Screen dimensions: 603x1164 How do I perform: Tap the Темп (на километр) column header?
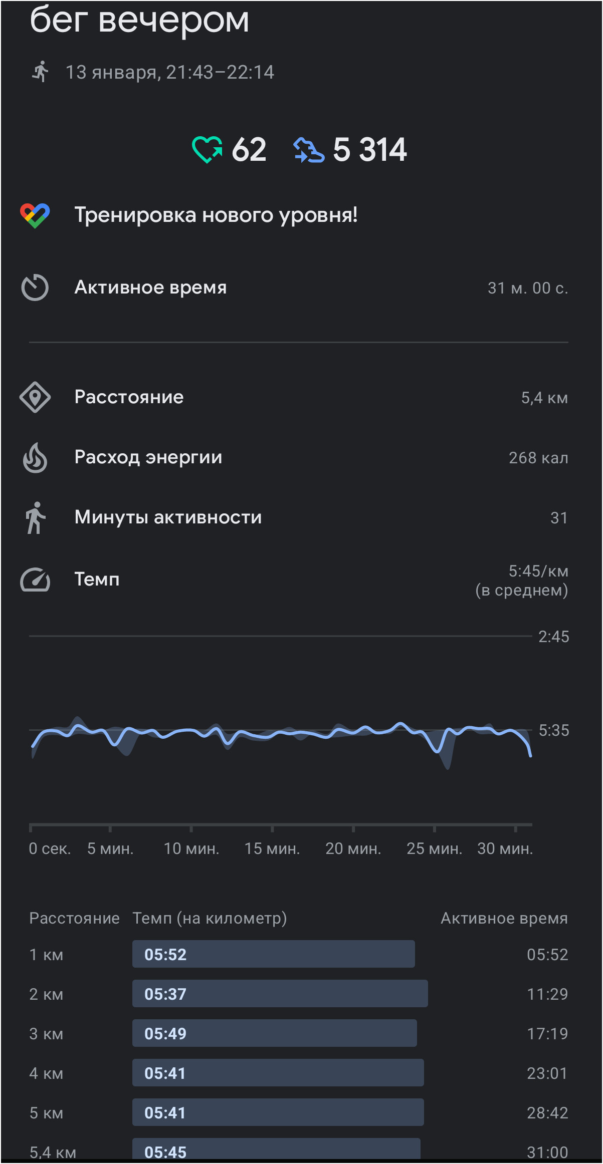pyautogui.click(x=210, y=918)
